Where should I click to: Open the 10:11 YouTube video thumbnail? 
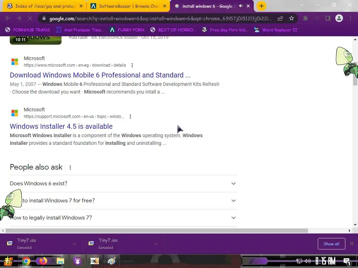tap(36, 40)
